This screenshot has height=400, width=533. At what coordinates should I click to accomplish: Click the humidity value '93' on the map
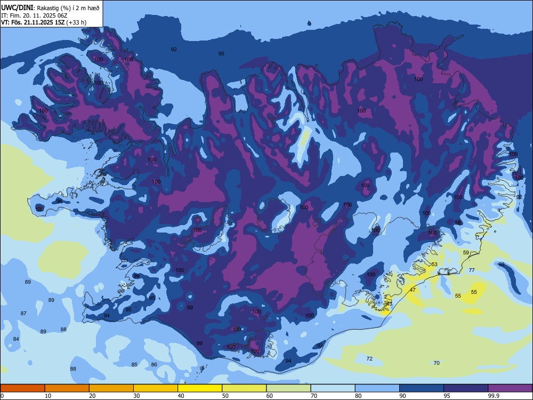502,265
